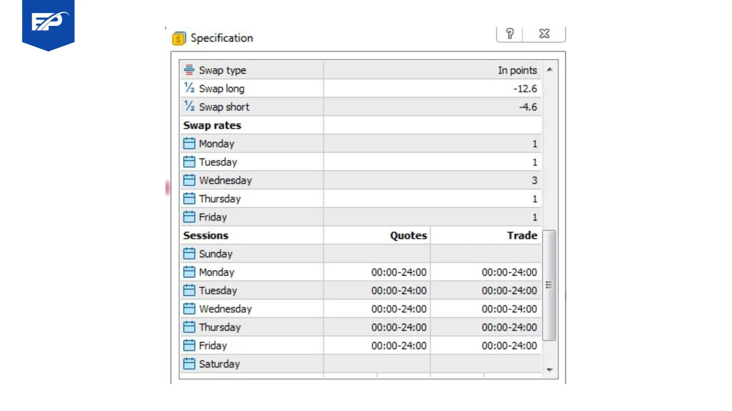This screenshot has width=732, height=411.
Task: Select Friday swap rate value 1
Action: tap(535, 217)
